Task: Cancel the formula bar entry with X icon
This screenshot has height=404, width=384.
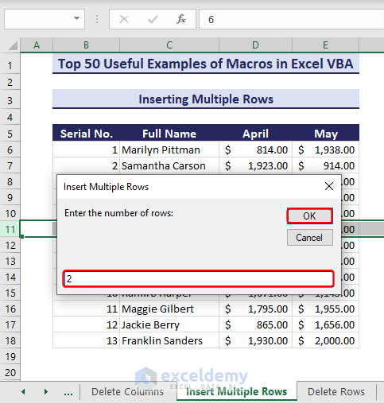Action: (124, 19)
